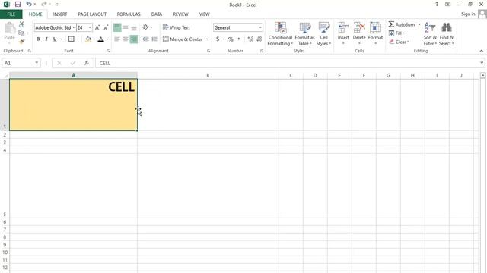
Task: Decrease font size with the small A icon
Action: (106, 27)
